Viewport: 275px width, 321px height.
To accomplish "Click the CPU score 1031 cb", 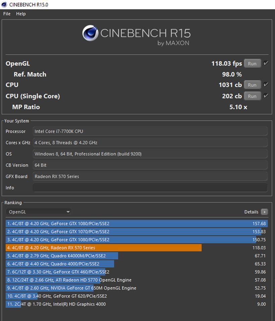I will click(x=230, y=85).
